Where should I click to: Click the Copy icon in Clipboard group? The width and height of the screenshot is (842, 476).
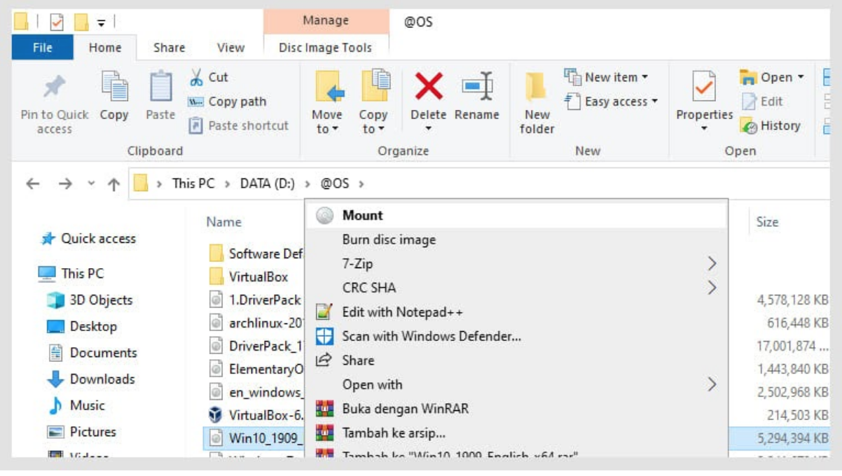(x=114, y=87)
